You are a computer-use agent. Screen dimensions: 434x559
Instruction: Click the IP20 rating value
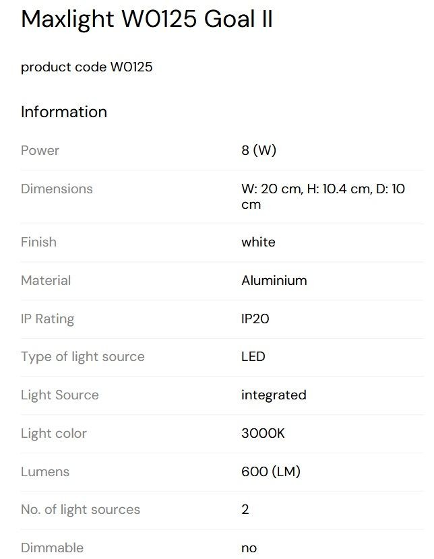pyautogui.click(x=255, y=319)
